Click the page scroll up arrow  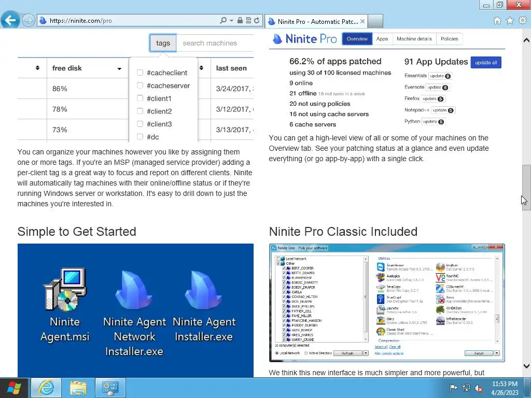(526, 40)
